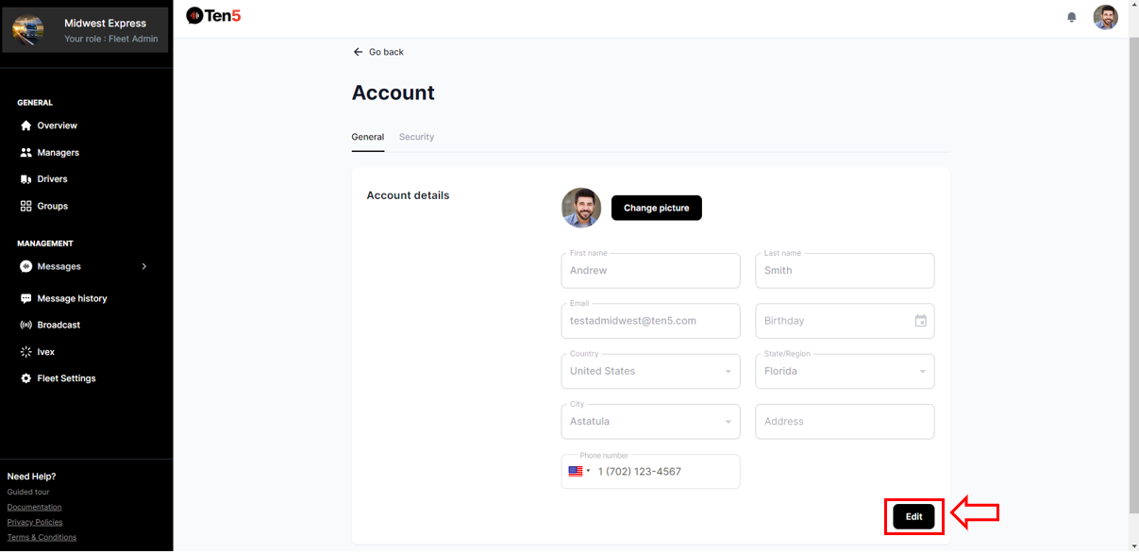Open Fleet Settings gear icon
This screenshot has width=1139, height=554.
(x=26, y=378)
